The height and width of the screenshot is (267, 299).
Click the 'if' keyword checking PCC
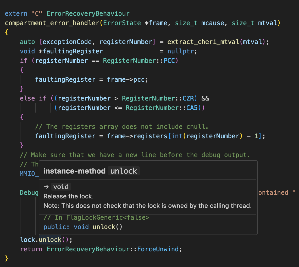pyautogui.click(x=24, y=61)
